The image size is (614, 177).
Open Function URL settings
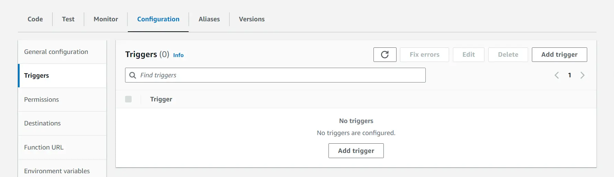[x=44, y=147]
